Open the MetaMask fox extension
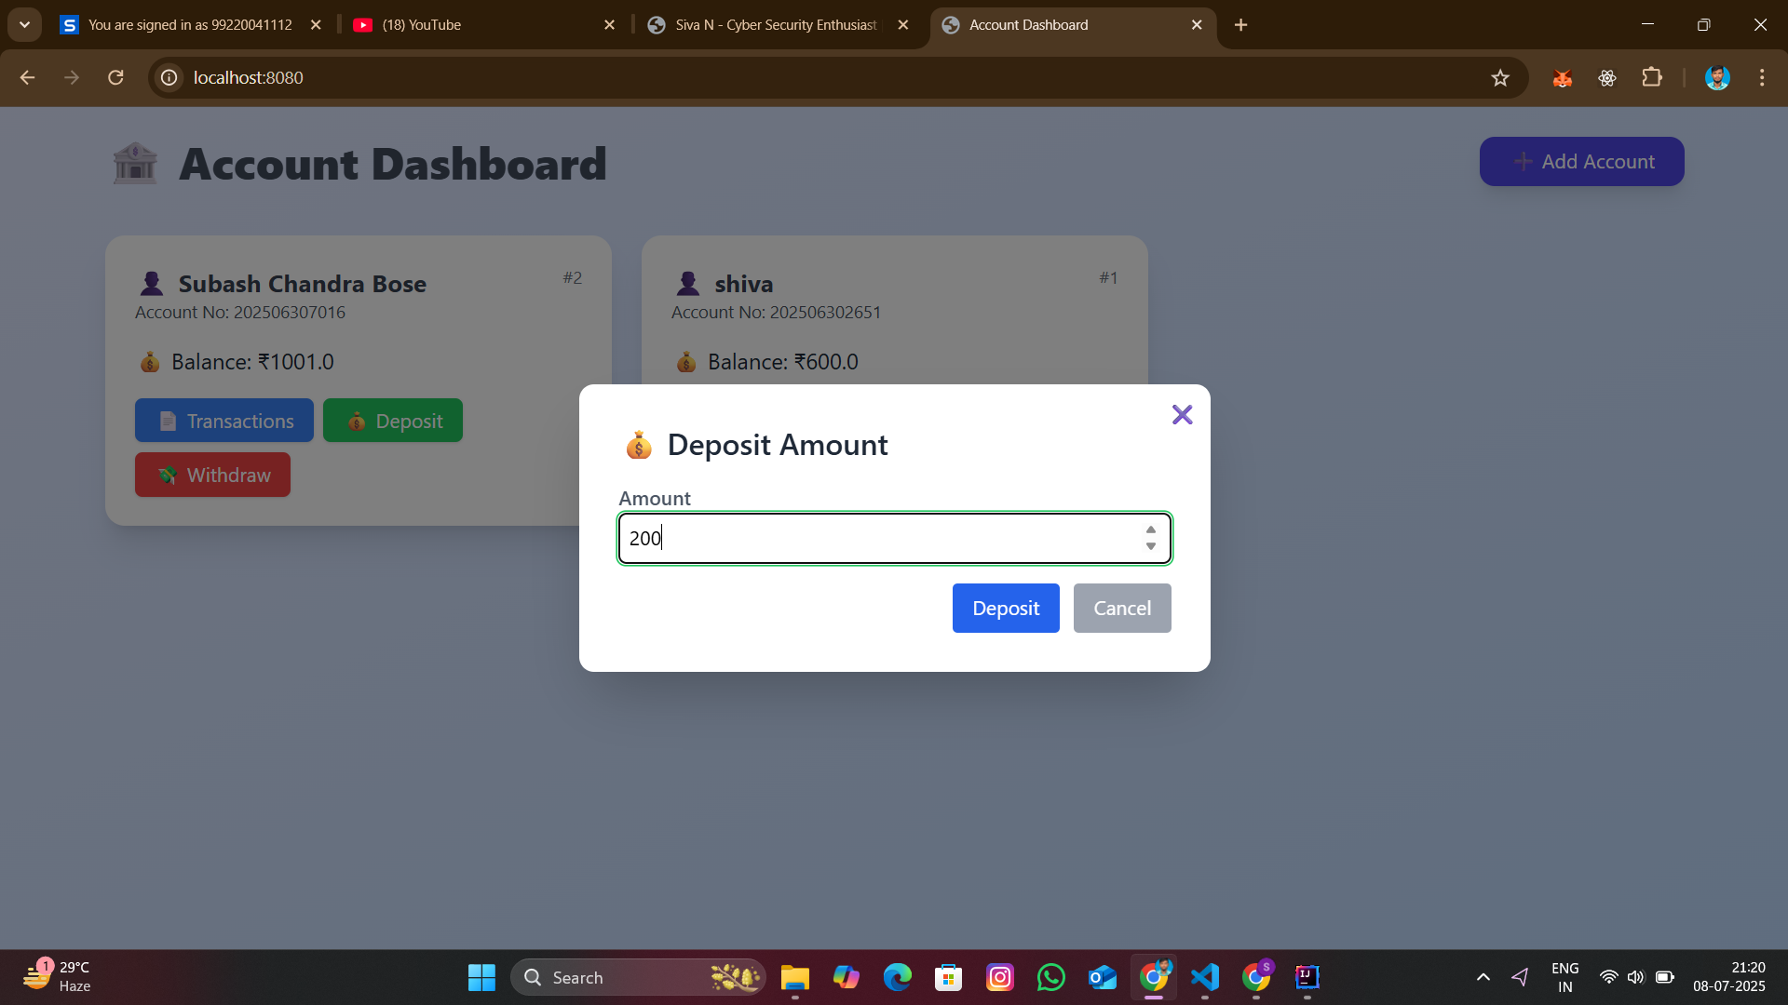The width and height of the screenshot is (1788, 1005). click(1563, 78)
